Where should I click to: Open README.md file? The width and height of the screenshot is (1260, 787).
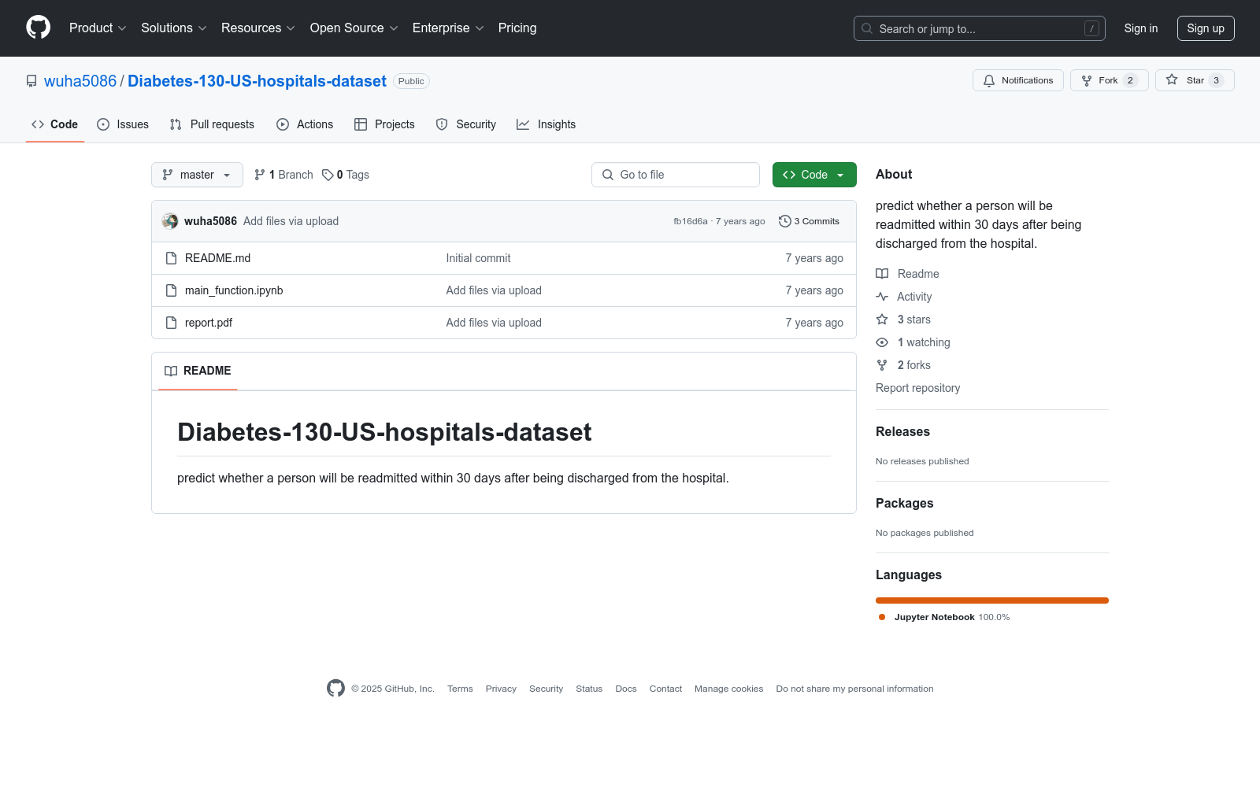click(217, 258)
